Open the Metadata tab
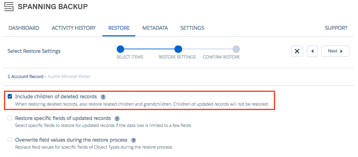 (155, 28)
